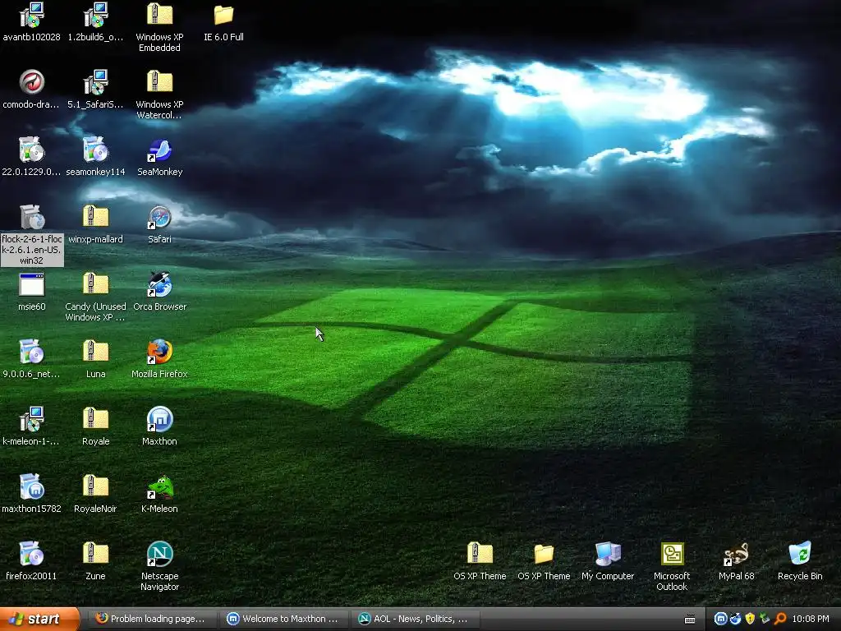Select the Luna zip folder
841x631 pixels.
[x=95, y=352]
